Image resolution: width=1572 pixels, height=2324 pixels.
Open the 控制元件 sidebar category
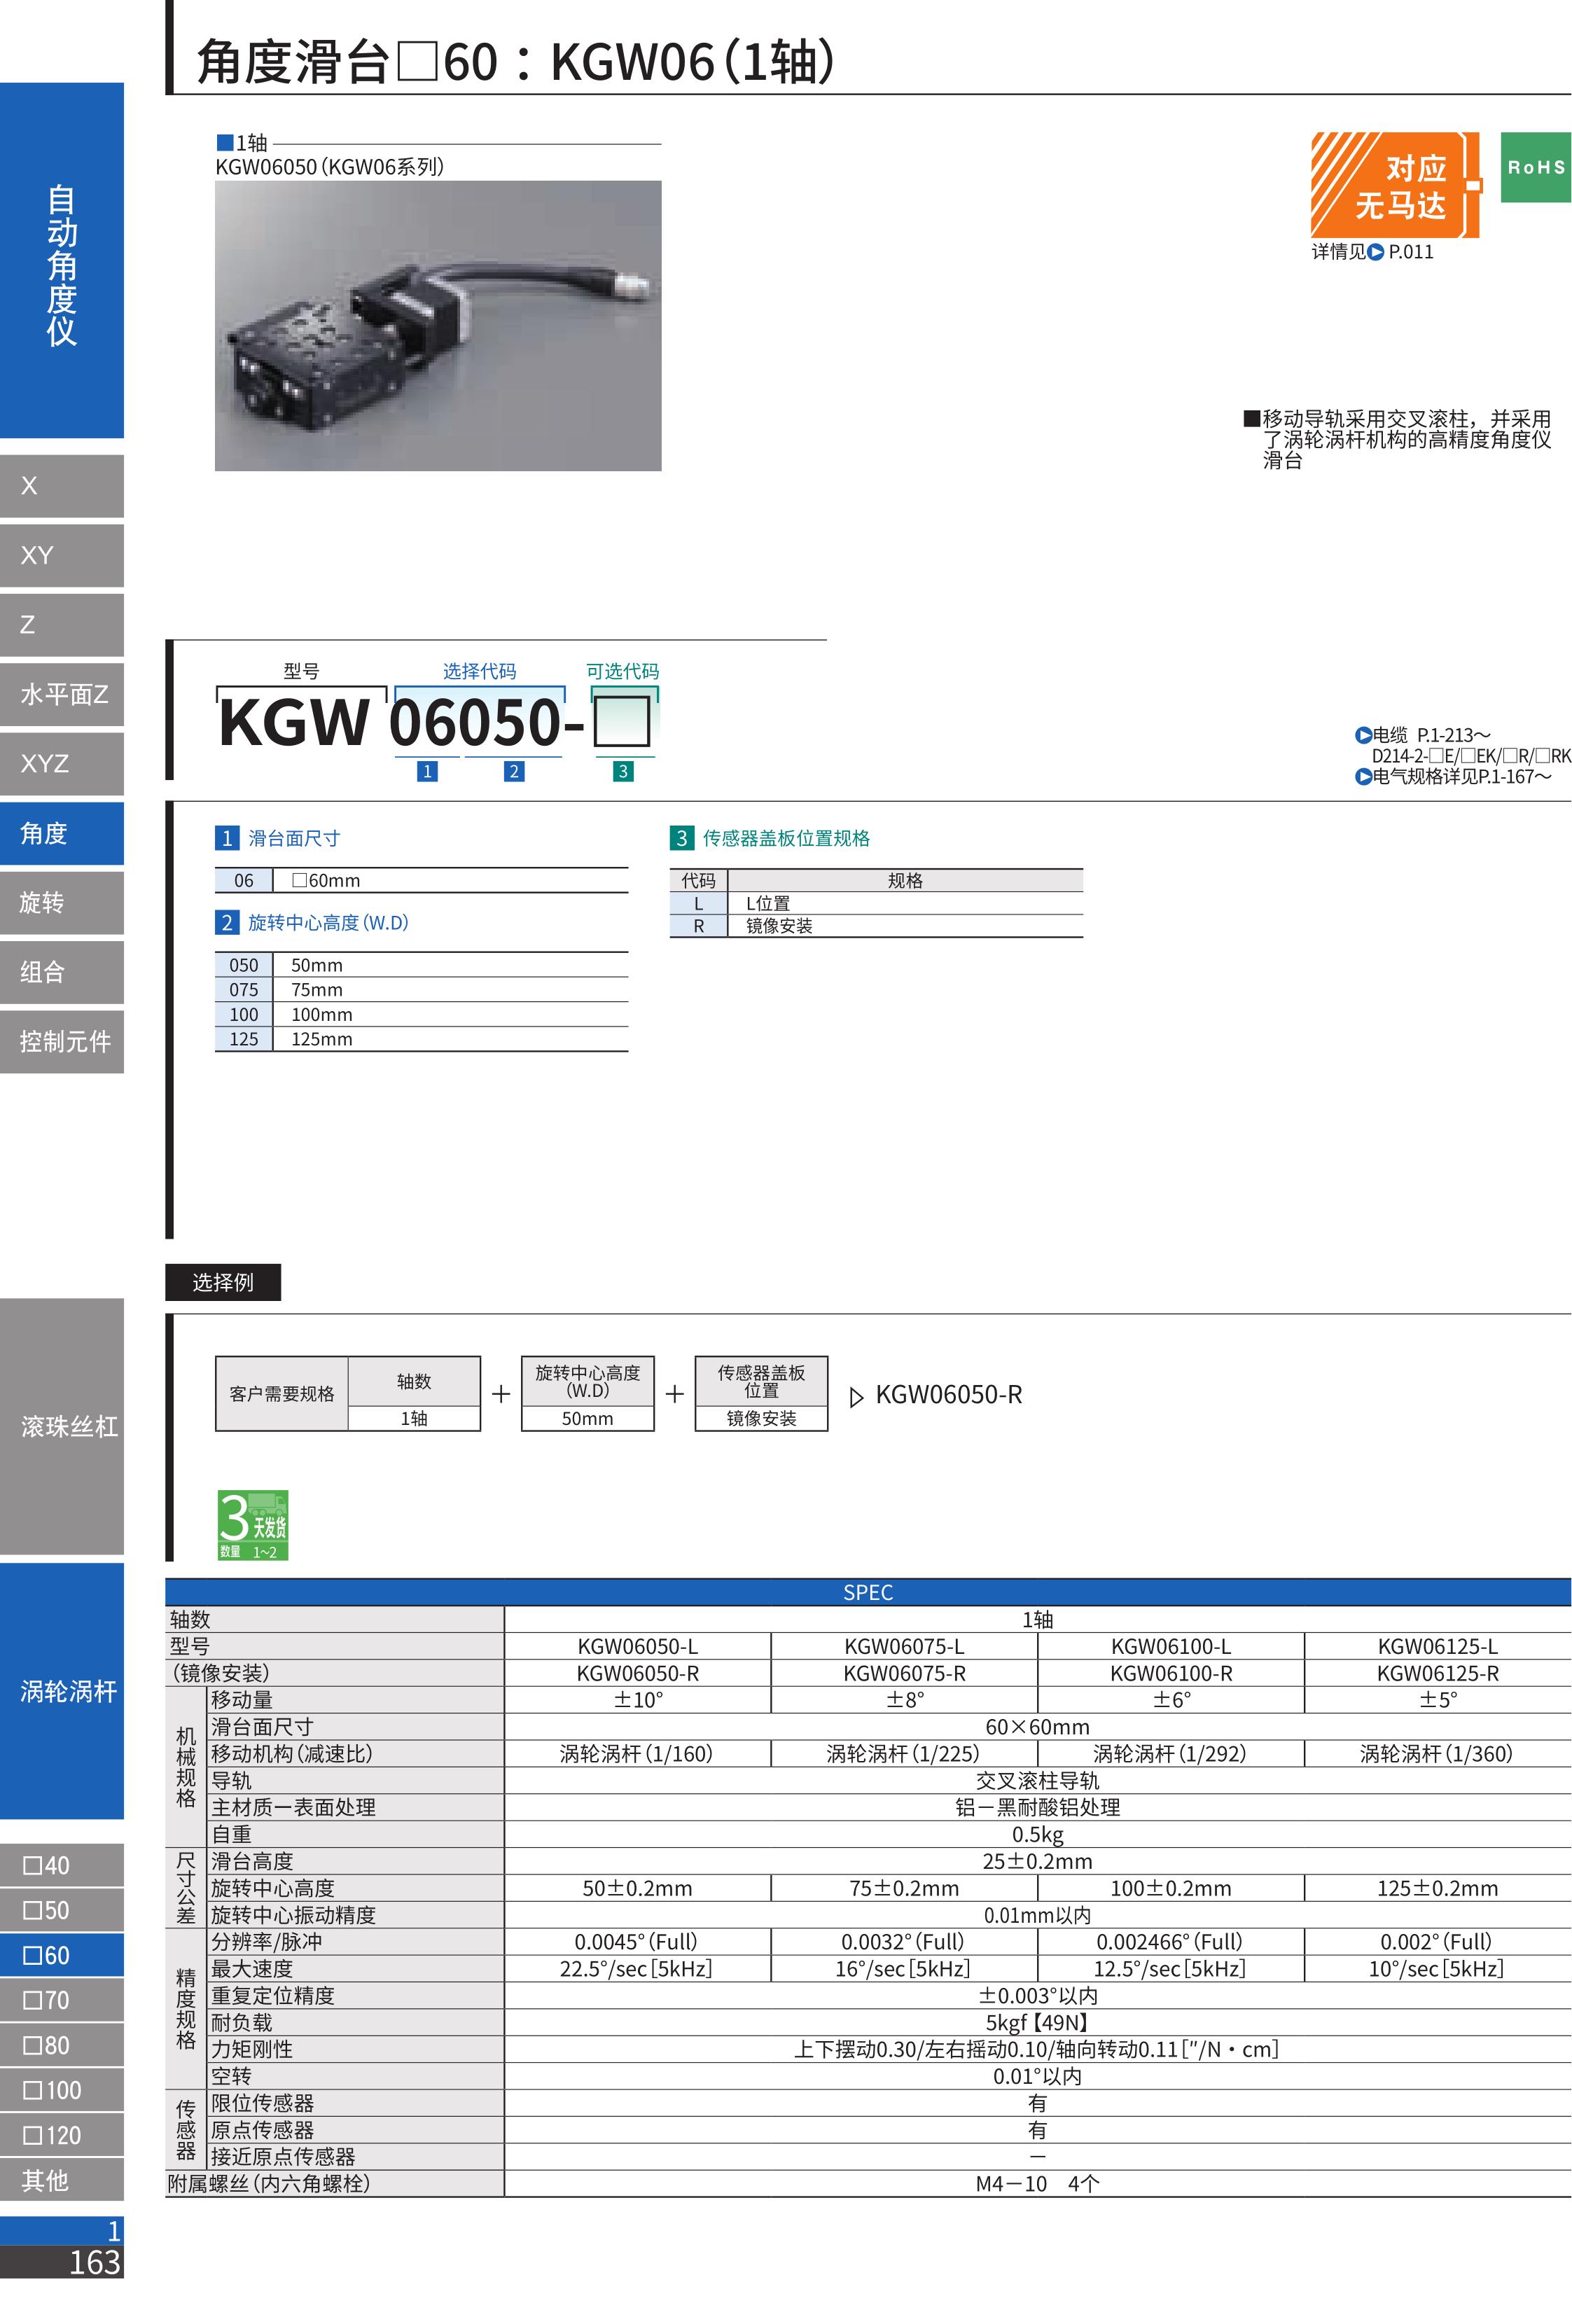pyautogui.click(x=61, y=1041)
